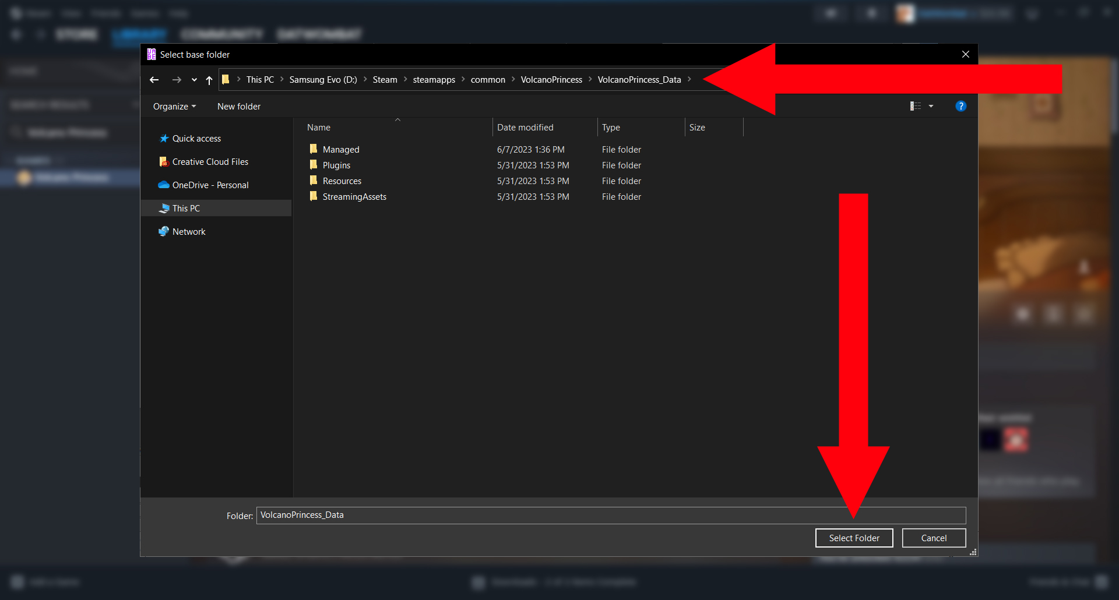Viewport: 1119px width, 600px height.
Task: Close the Select base folder dialog
Action: tap(966, 54)
